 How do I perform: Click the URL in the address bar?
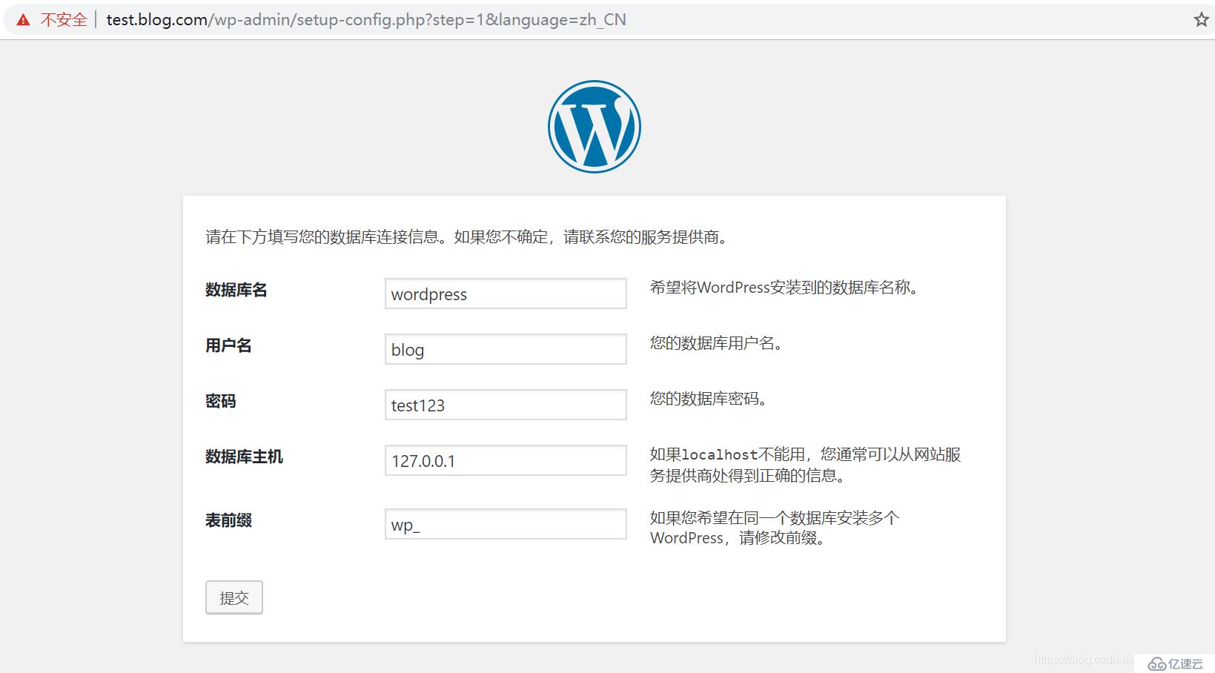(366, 20)
